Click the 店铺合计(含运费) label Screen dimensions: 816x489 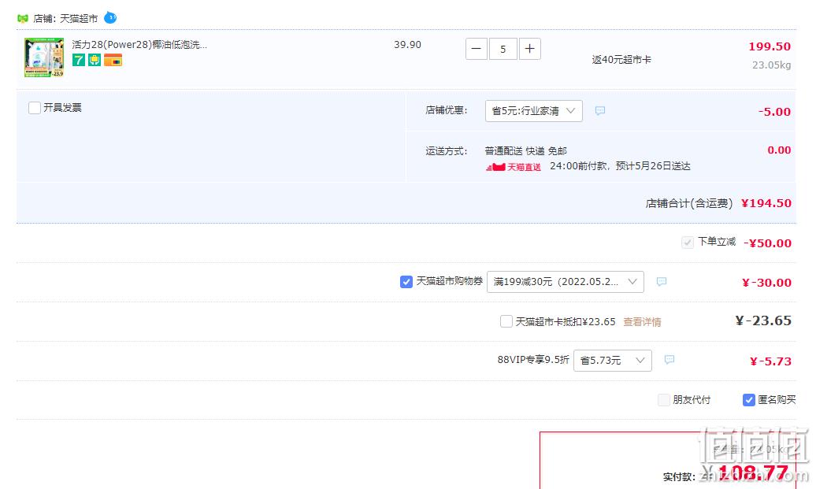point(689,203)
